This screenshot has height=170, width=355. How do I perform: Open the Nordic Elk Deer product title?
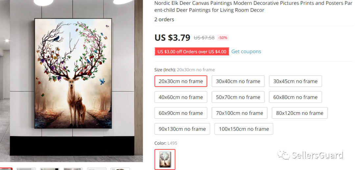coord(253,7)
